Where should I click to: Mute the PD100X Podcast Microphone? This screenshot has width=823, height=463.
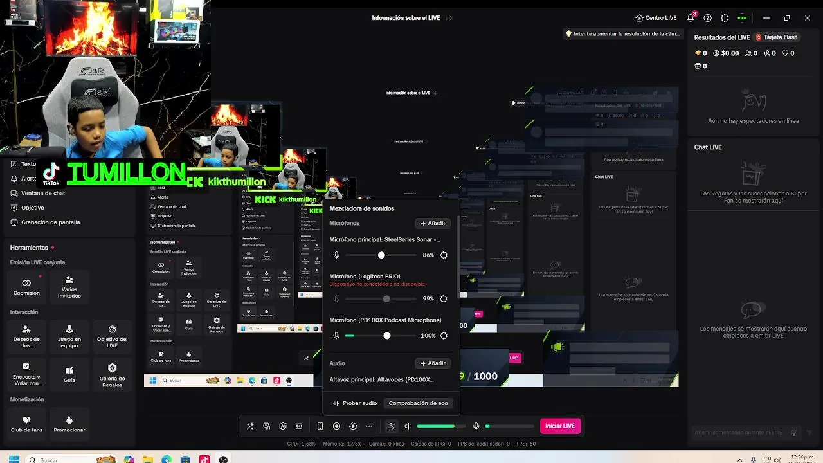tap(336, 336)
